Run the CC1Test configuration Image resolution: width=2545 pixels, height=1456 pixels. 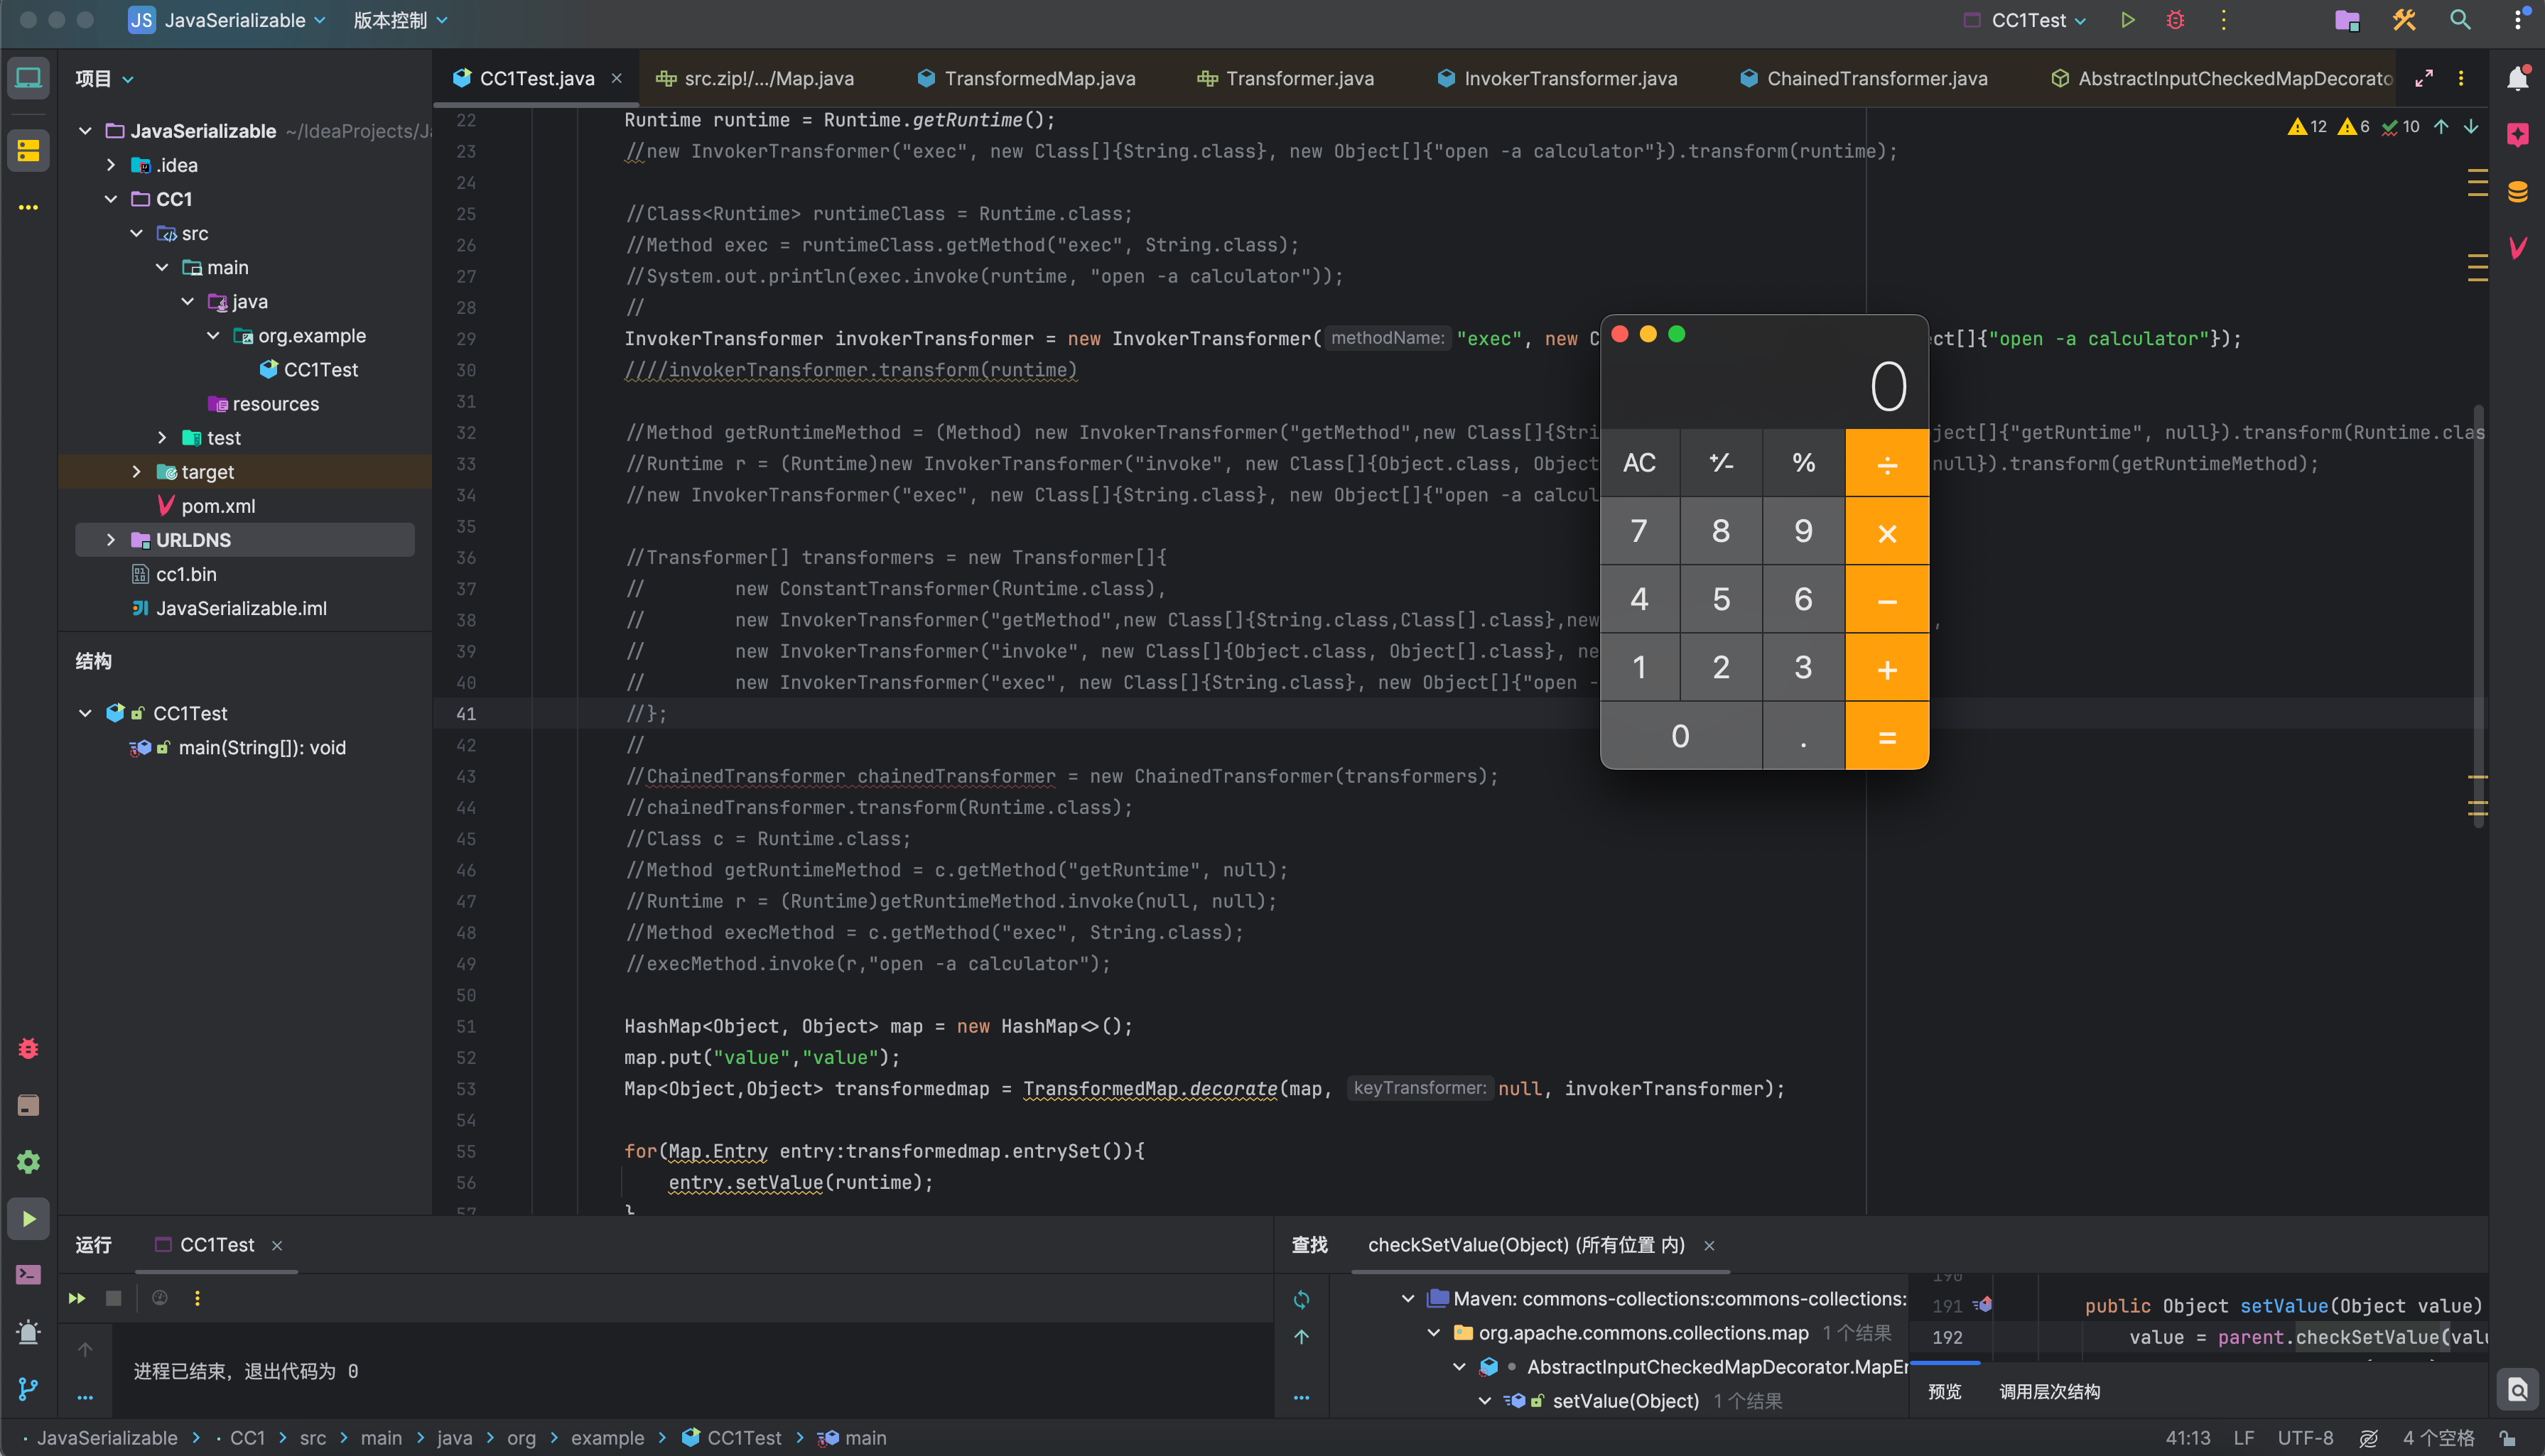(2127, 20)
